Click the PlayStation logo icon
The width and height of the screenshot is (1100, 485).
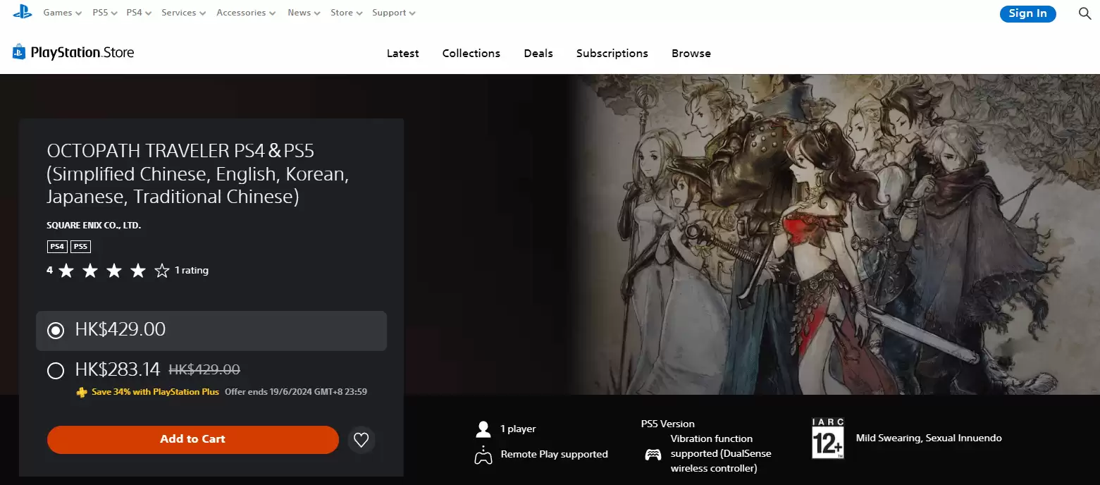coord(22,12)
